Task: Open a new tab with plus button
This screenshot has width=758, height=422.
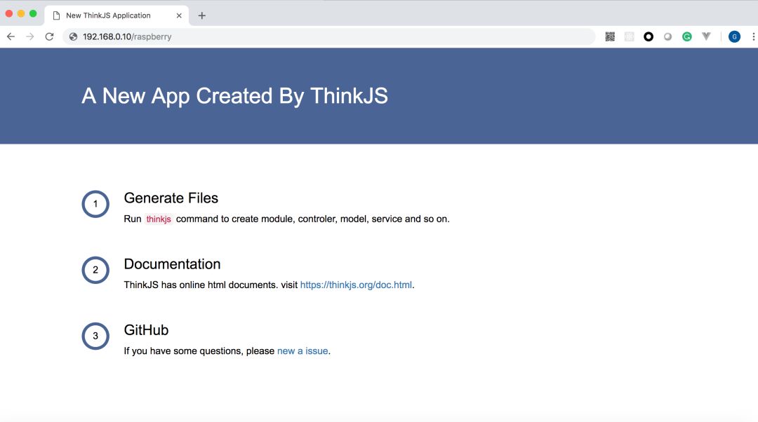Action: (202, 15)
